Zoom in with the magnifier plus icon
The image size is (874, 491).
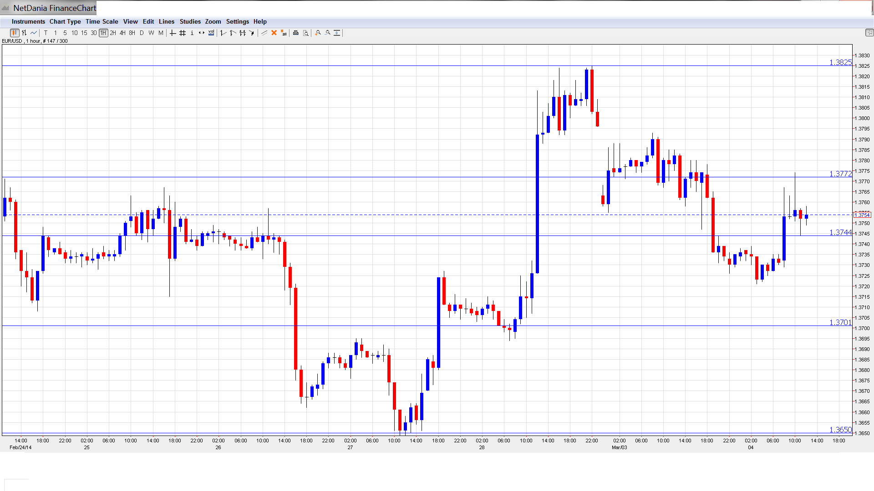318,33
